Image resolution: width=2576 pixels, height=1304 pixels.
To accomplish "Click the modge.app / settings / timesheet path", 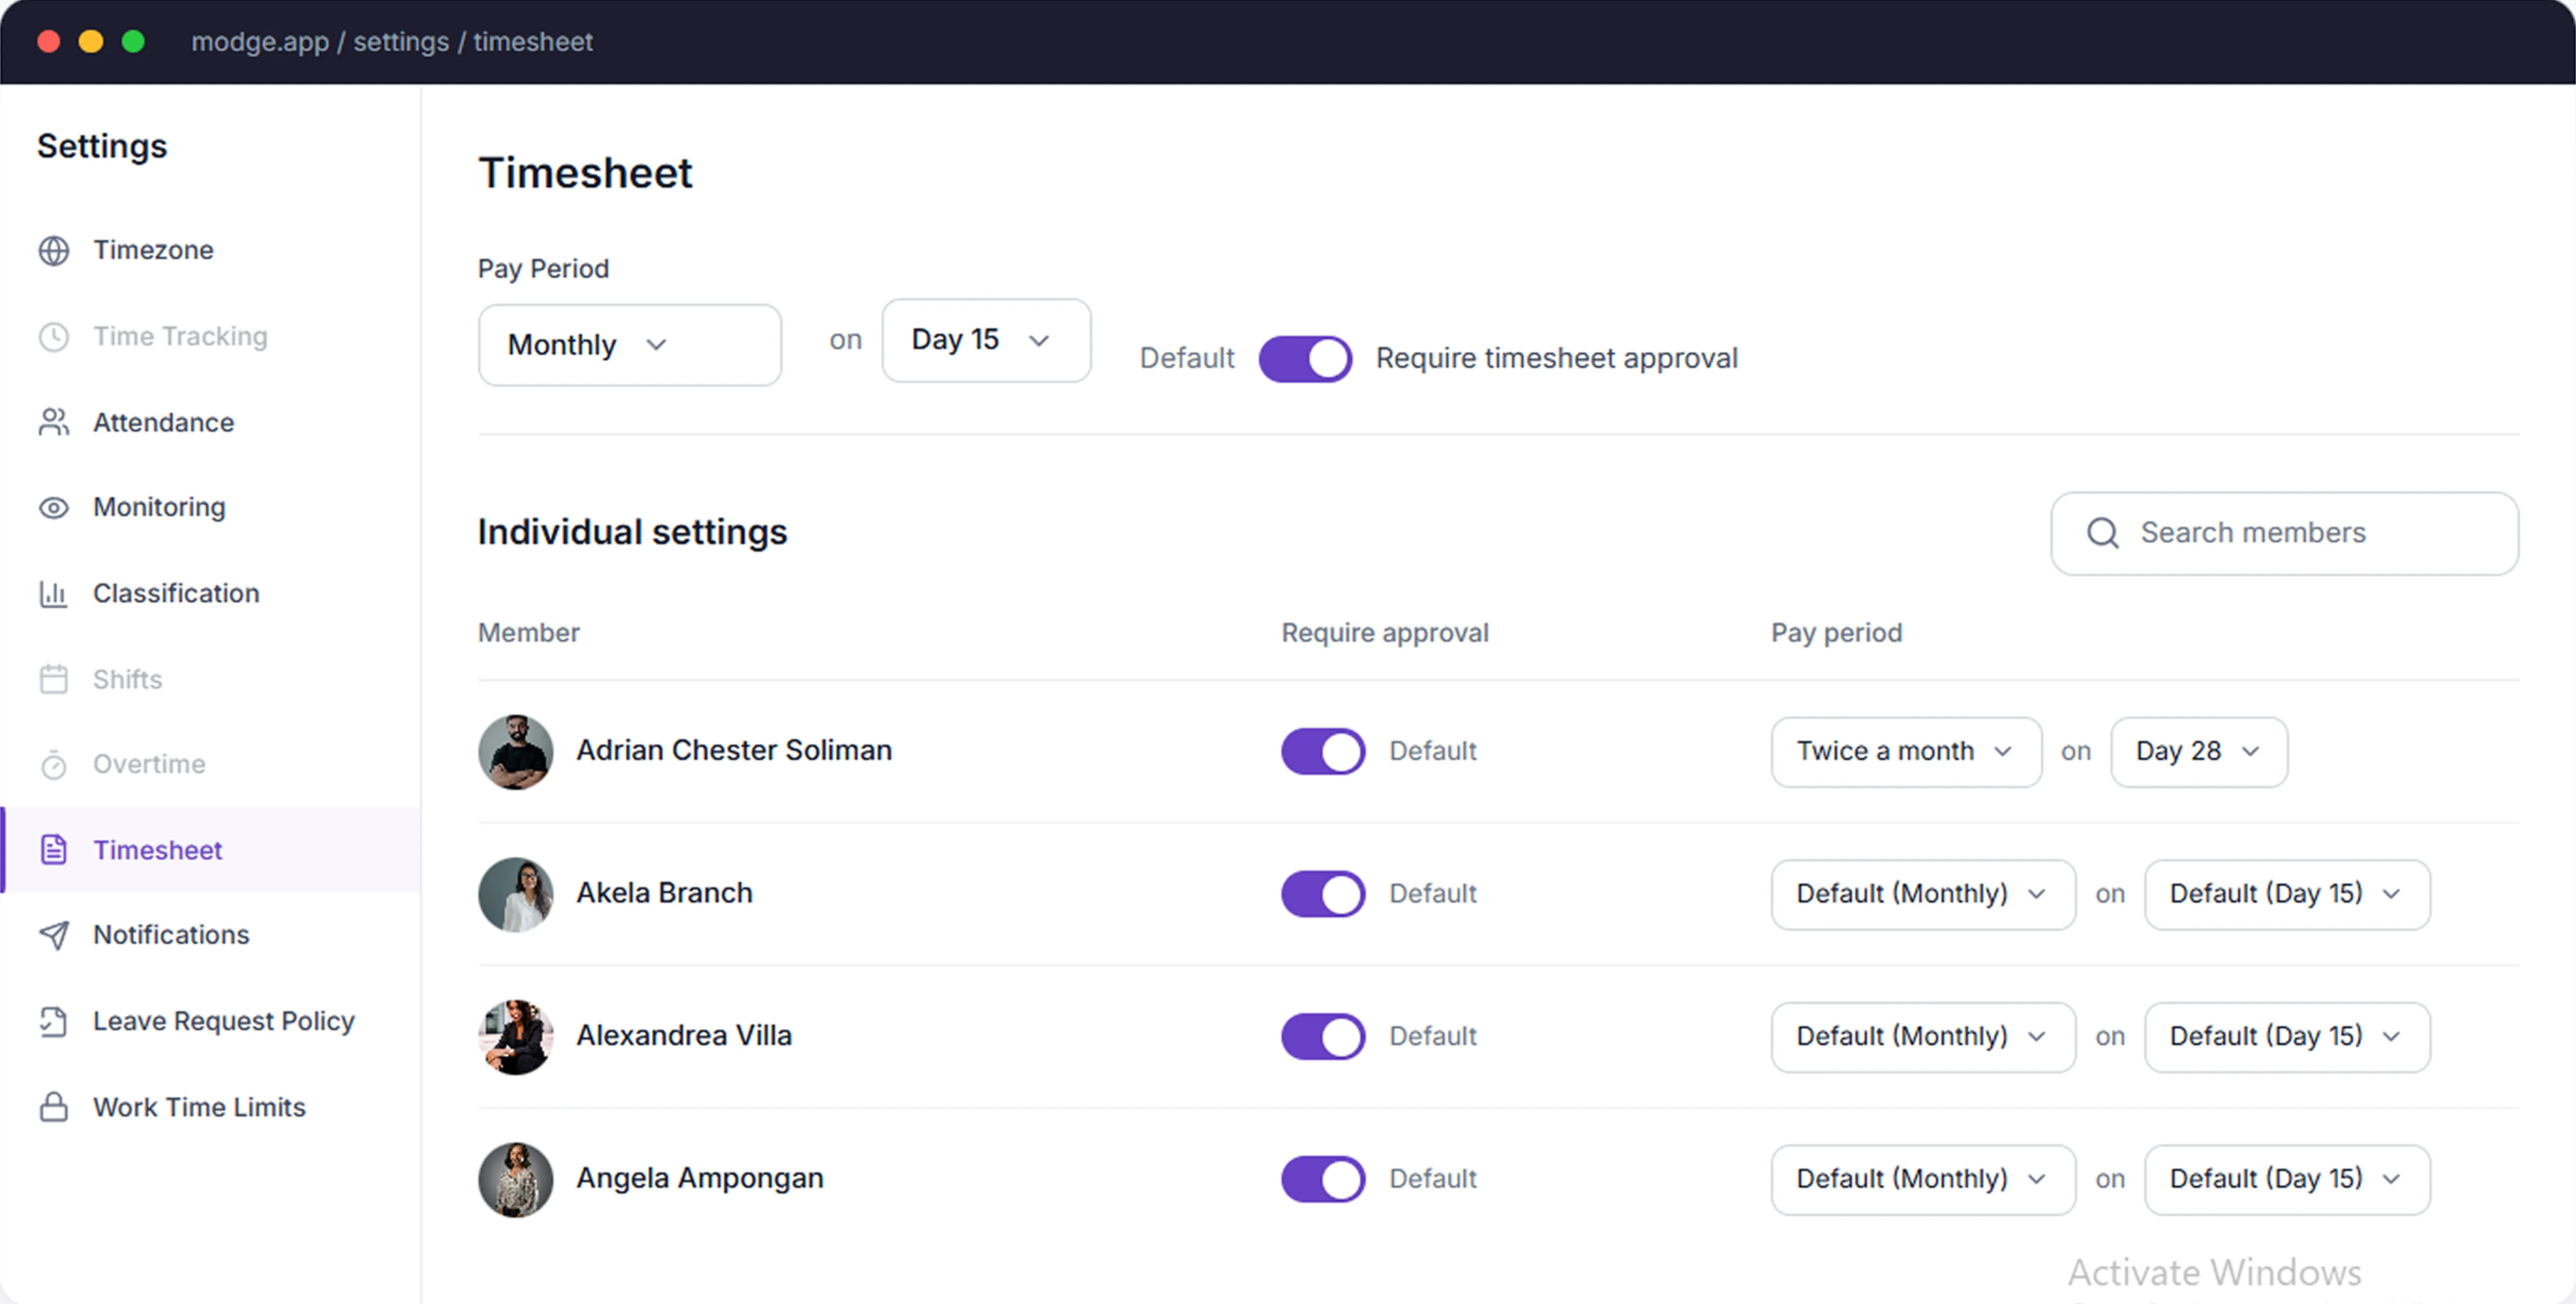I will coord(392,42).
